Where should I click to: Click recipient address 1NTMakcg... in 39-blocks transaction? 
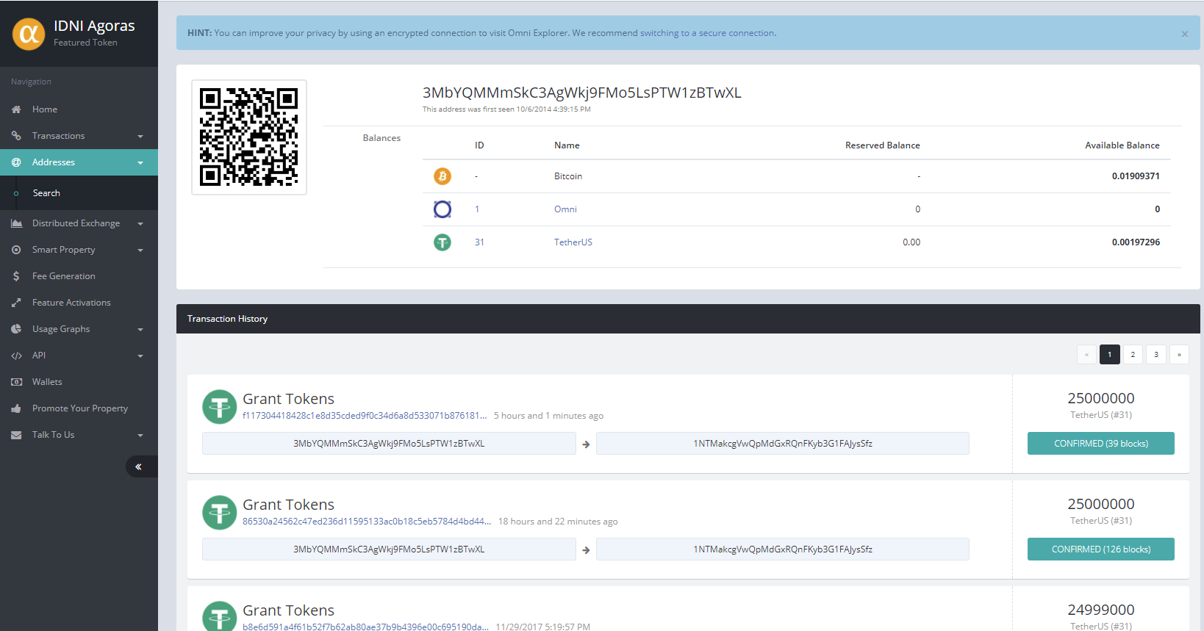click(783, 444)
